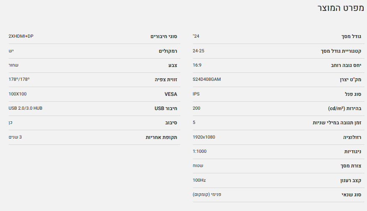367x211 pixels.
Task: Click the 24-25 screen size category value
Action: [x=198, y=51]
